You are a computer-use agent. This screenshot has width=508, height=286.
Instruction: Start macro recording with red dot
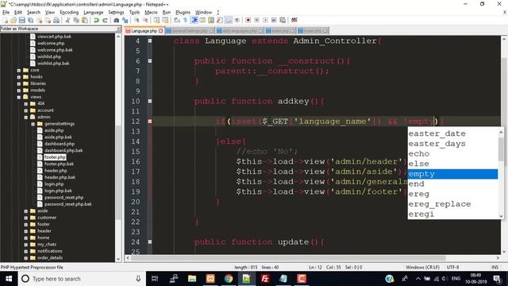248,20
